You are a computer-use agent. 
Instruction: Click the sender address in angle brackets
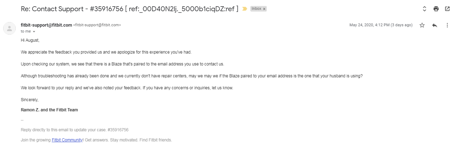[x=97, y=25]
